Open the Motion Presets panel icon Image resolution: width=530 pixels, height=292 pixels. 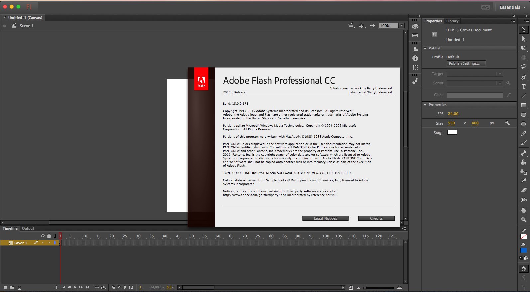pos(415,81)
